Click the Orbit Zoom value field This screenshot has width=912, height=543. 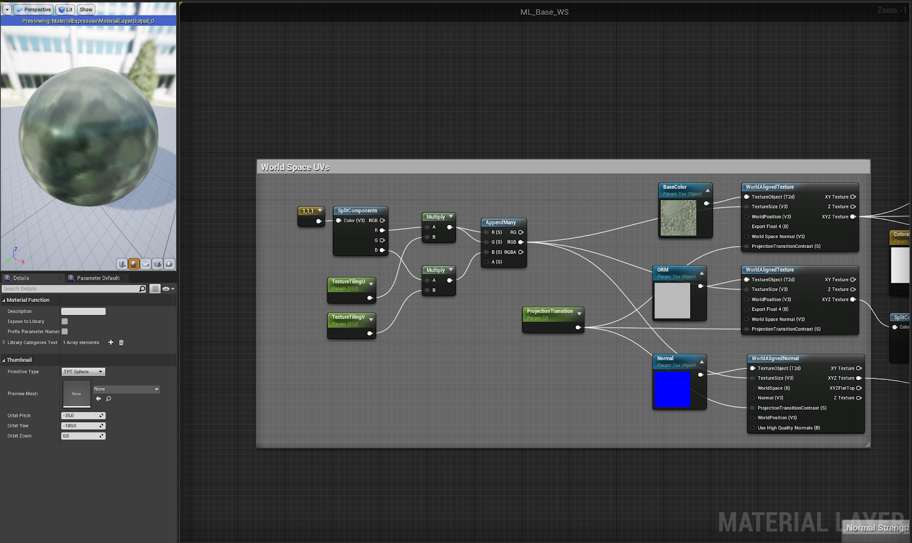coord(83,436)
